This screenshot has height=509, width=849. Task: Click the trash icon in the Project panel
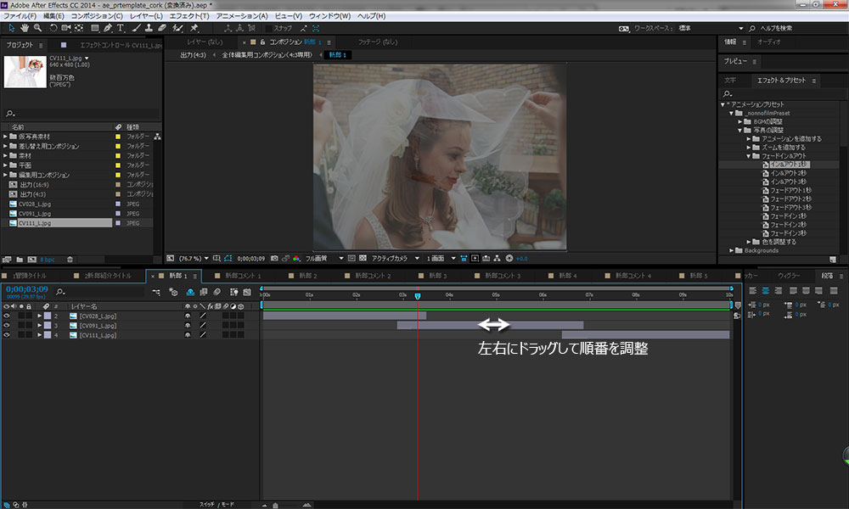click(70, 259)
